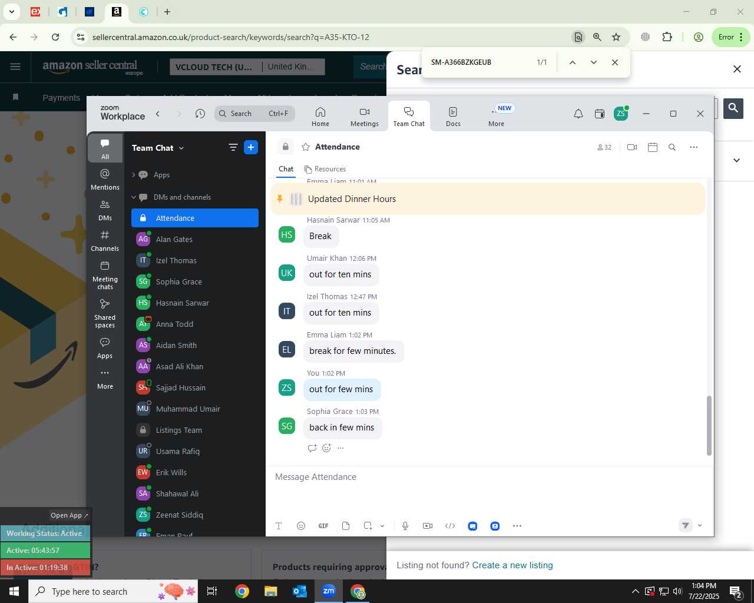754x603 pixels.
Task: Open Alan Gates chat
Action: pyautogui.click(x=195, y=240)
